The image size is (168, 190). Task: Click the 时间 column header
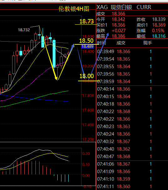[x=102, y=43]
